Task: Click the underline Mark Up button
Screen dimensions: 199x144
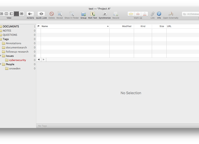Action: pyautogui.click(x=145, y=14)
